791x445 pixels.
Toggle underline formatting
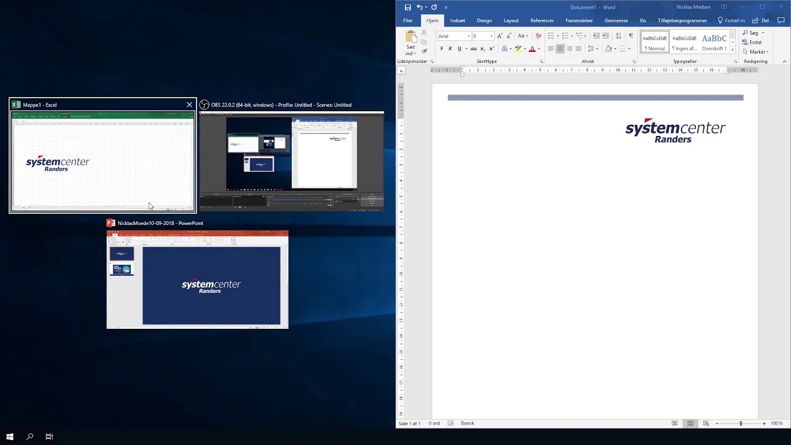click(459, 49)
